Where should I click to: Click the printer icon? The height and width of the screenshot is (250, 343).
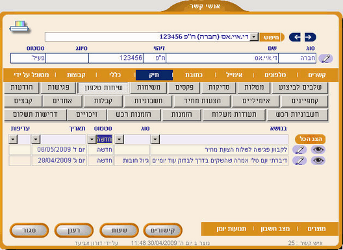[19, 27]
